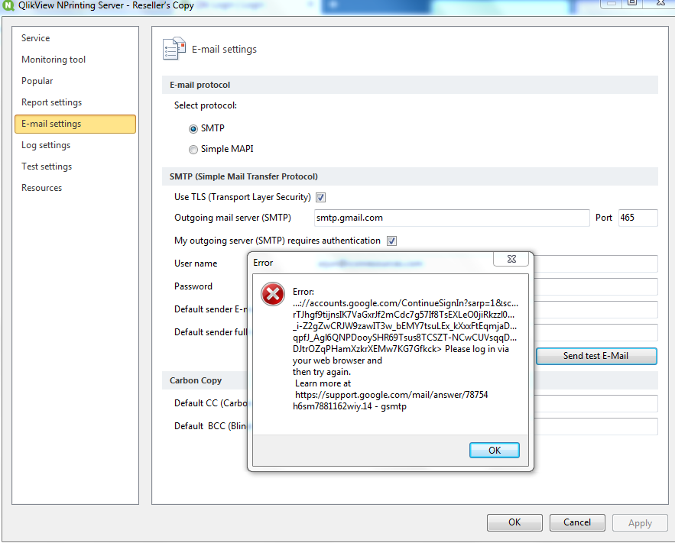Click the E-mail settings page header icon
The width and height of the screenshot is (675, 543).
pyautogui.click(x=174, y=47)
